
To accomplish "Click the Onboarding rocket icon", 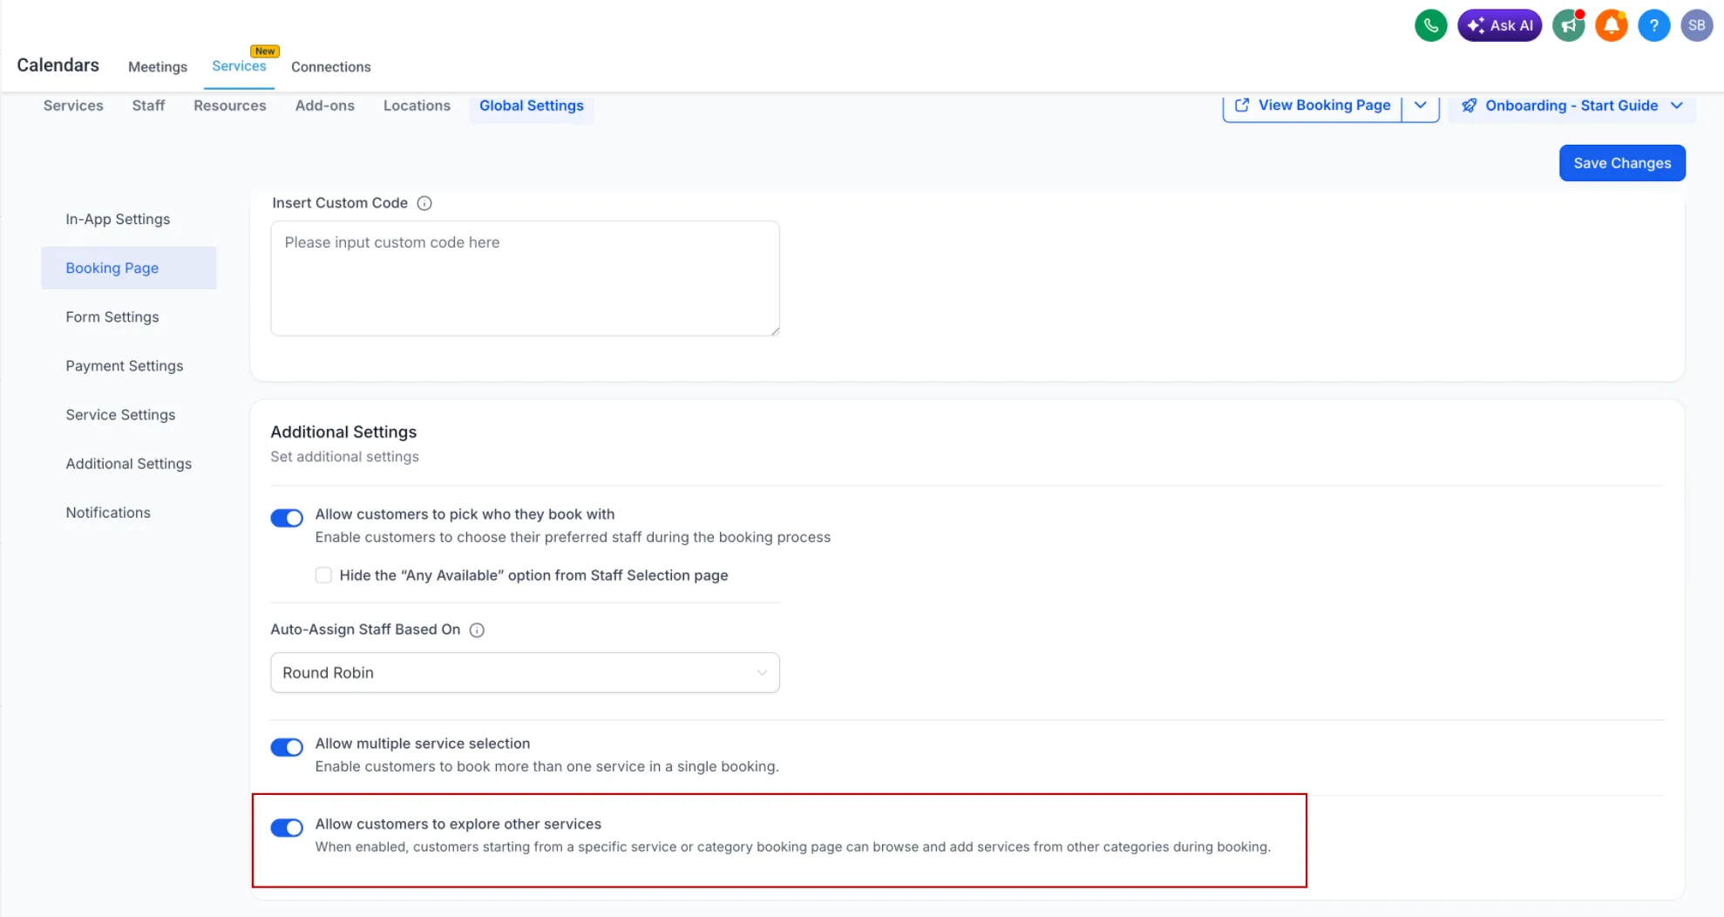I will click(x=1469, y=105).
